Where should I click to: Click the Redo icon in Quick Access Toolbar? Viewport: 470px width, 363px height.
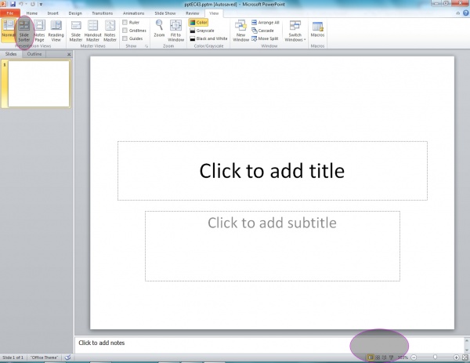32,4
